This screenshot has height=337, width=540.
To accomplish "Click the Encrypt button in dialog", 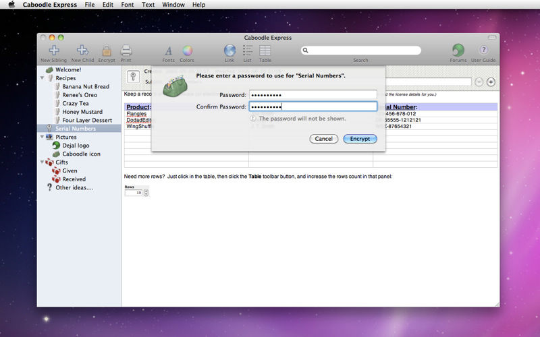I will click(x=360, y=139).
